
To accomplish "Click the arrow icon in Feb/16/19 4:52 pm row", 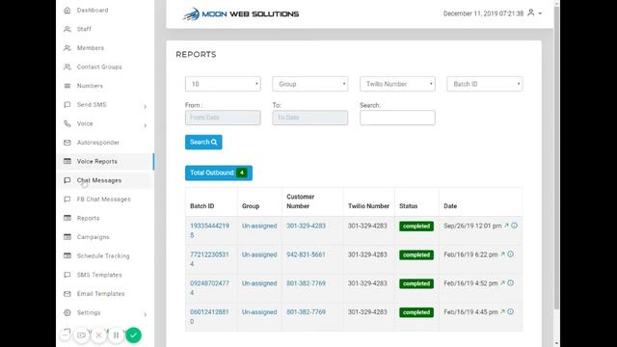I will (502, 282).
